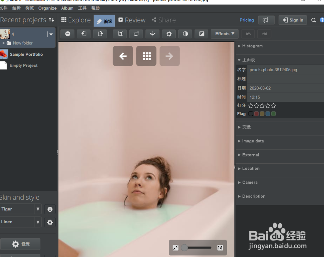The image size is (324, 257).
Task: Open the Empty Project entry
Action: click(x=24, y=65)
